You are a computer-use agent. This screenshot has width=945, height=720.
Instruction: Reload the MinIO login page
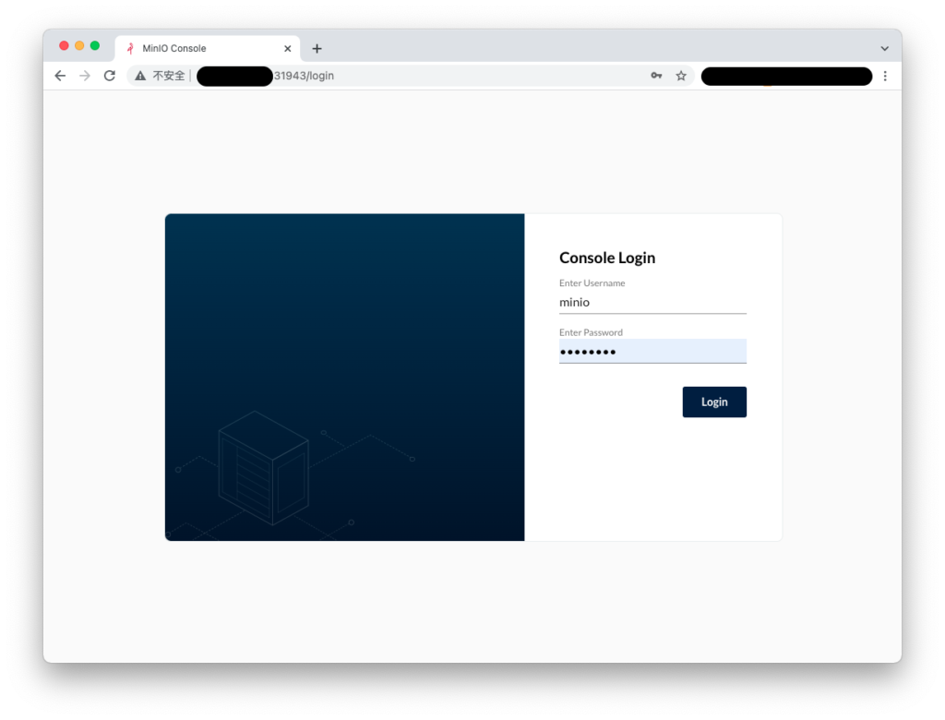click(x=110, y=76)
